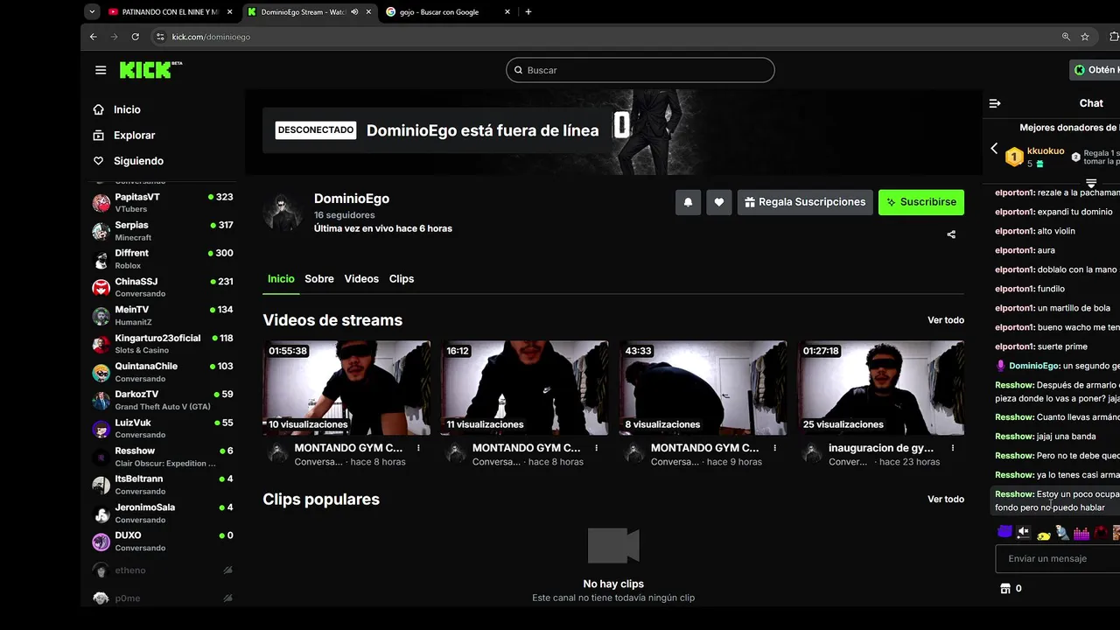The width and height of the screenshot is (1120, 630).
Task: Click kkuokuo top donor name
Action: tap(1046, 151)
